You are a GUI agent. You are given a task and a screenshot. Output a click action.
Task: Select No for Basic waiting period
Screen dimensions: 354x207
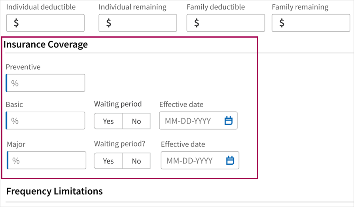136,121
